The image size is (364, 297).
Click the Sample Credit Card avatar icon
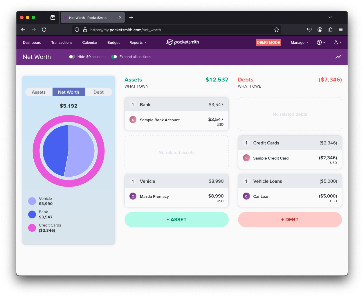(x=246, y=158)
